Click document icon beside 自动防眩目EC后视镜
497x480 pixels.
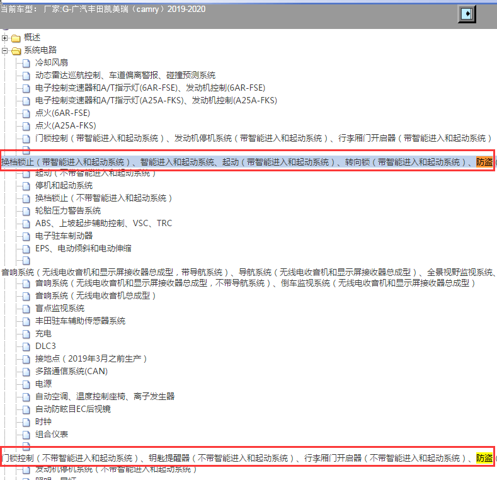(26, 409)
